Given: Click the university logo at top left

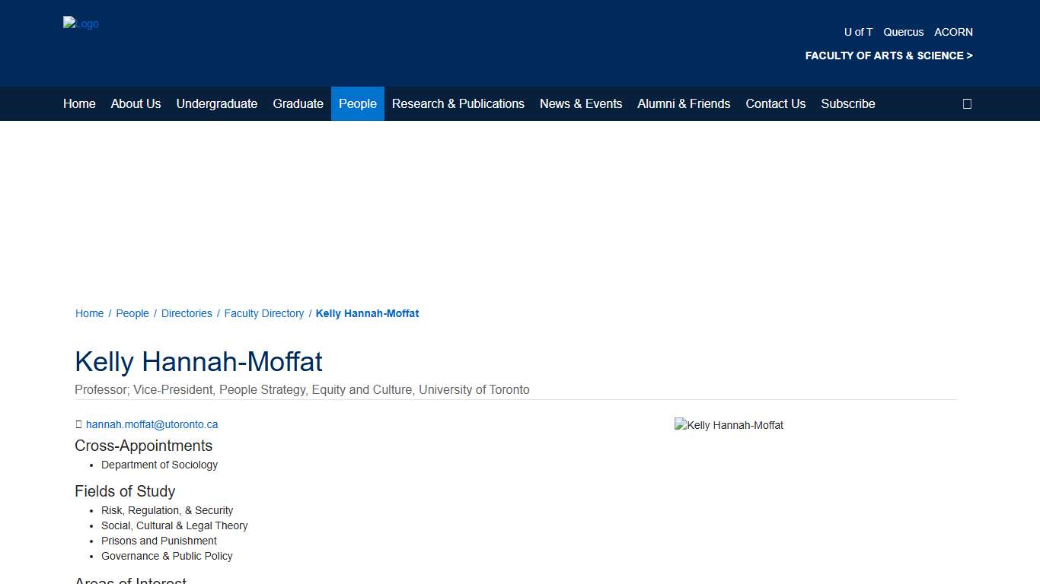Looking at the screenshot, I should pyautogui.click(x=81, y=24).
